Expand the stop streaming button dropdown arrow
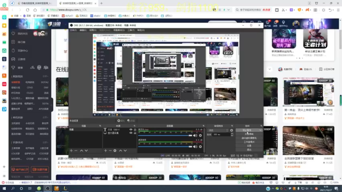 click(260, 130)
